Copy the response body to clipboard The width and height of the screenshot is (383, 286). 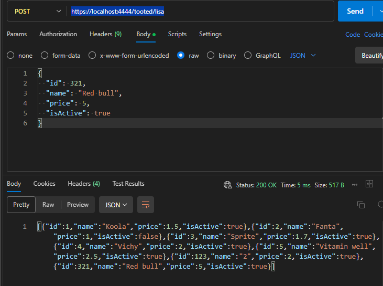pyautogui.click(x=360, y=205)
